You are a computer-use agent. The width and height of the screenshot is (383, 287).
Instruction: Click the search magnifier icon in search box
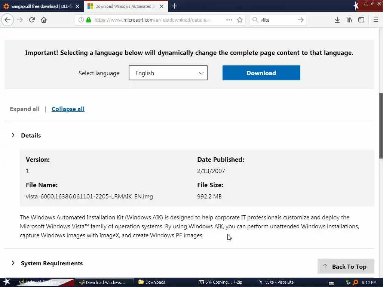(x=255, y=20)
